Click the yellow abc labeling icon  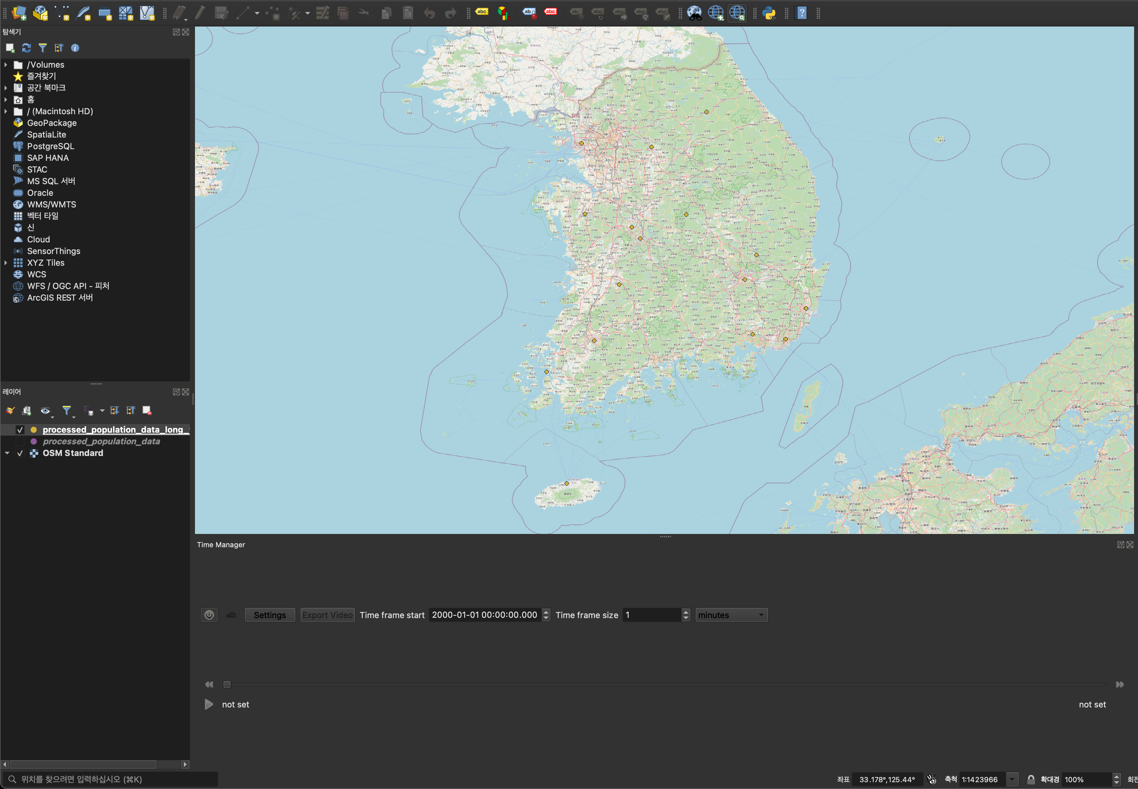click(x=481, y=12)
